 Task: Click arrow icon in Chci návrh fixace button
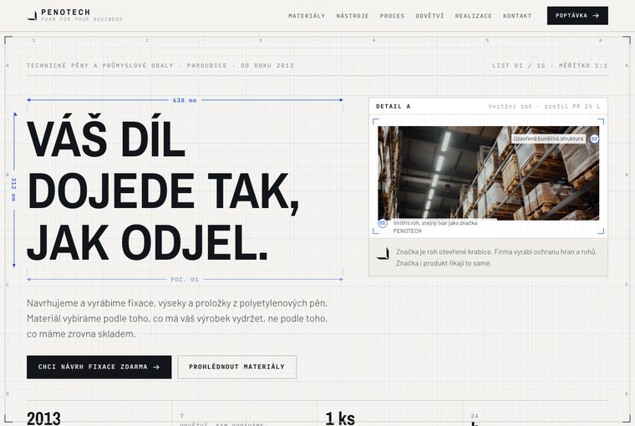click(156, 367)
